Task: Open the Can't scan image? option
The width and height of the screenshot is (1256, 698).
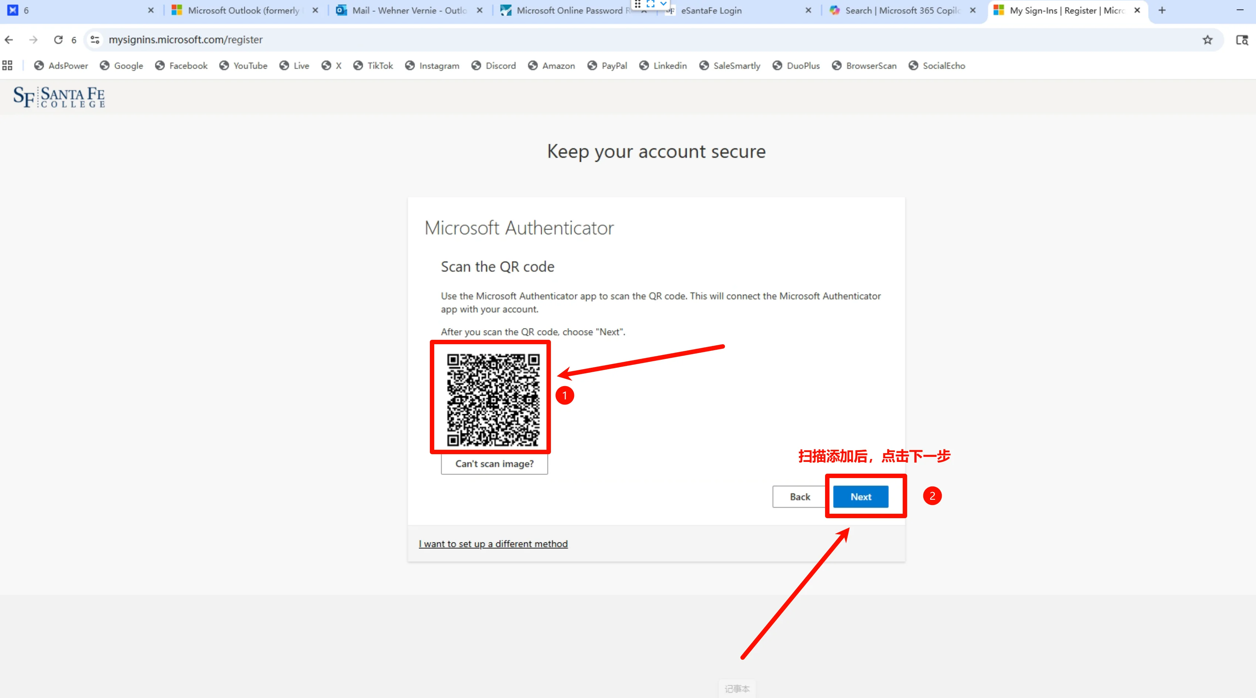Action: click(x=494, y=464)
